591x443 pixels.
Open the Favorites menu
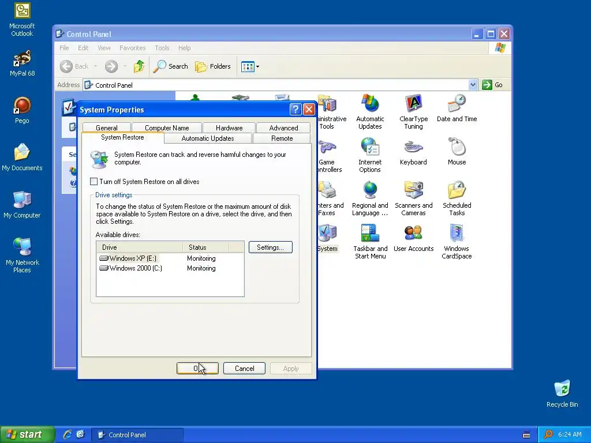tap(132, 48)
